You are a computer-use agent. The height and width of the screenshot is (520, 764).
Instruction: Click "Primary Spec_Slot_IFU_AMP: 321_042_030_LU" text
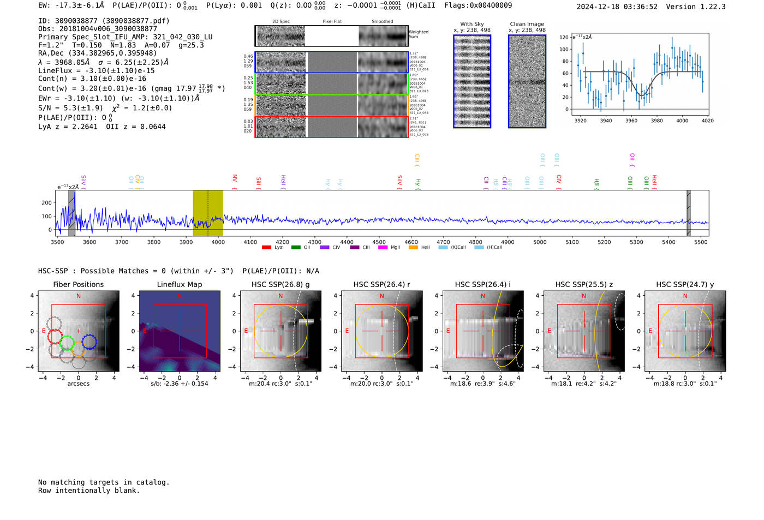(126, 37)
